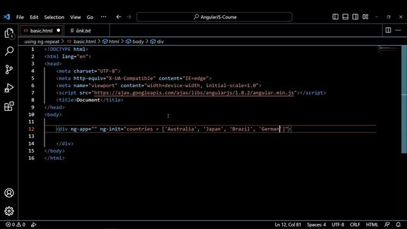
Task: Click the VS Code logo icon
Action: [7, 17]
